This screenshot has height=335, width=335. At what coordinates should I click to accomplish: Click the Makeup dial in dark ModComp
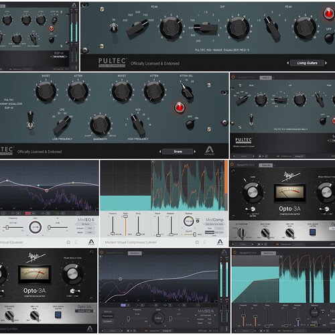[314, 312]
